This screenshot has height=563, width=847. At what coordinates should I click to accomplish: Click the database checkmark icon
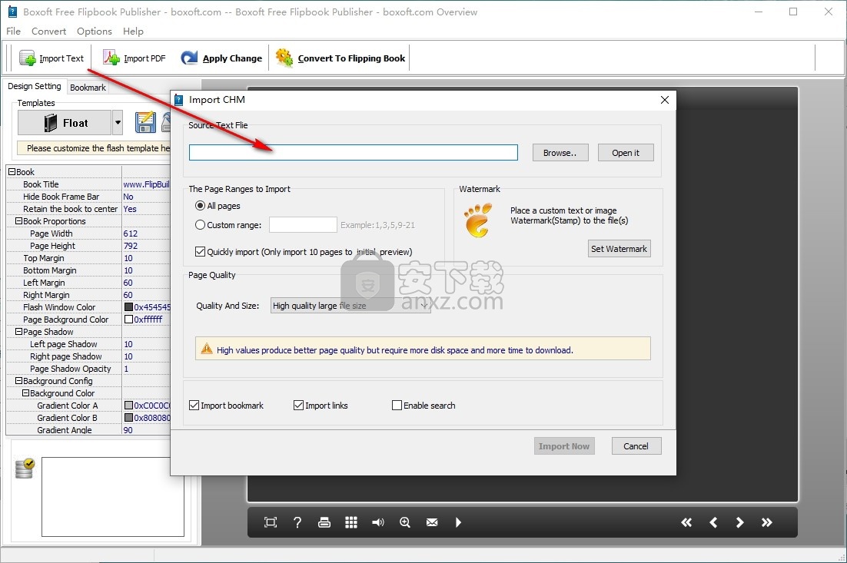pyautogui.click(x=25, y=469)
